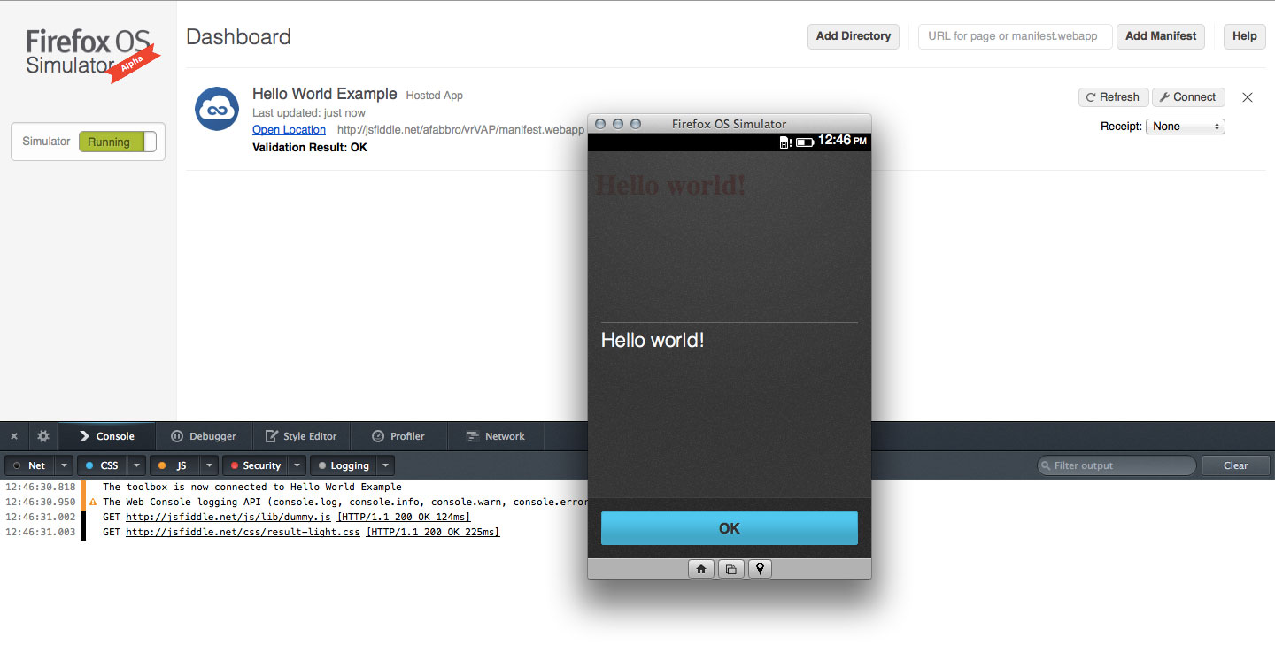
Task: Connect to the Hello World Example app
Action: 1188,97
